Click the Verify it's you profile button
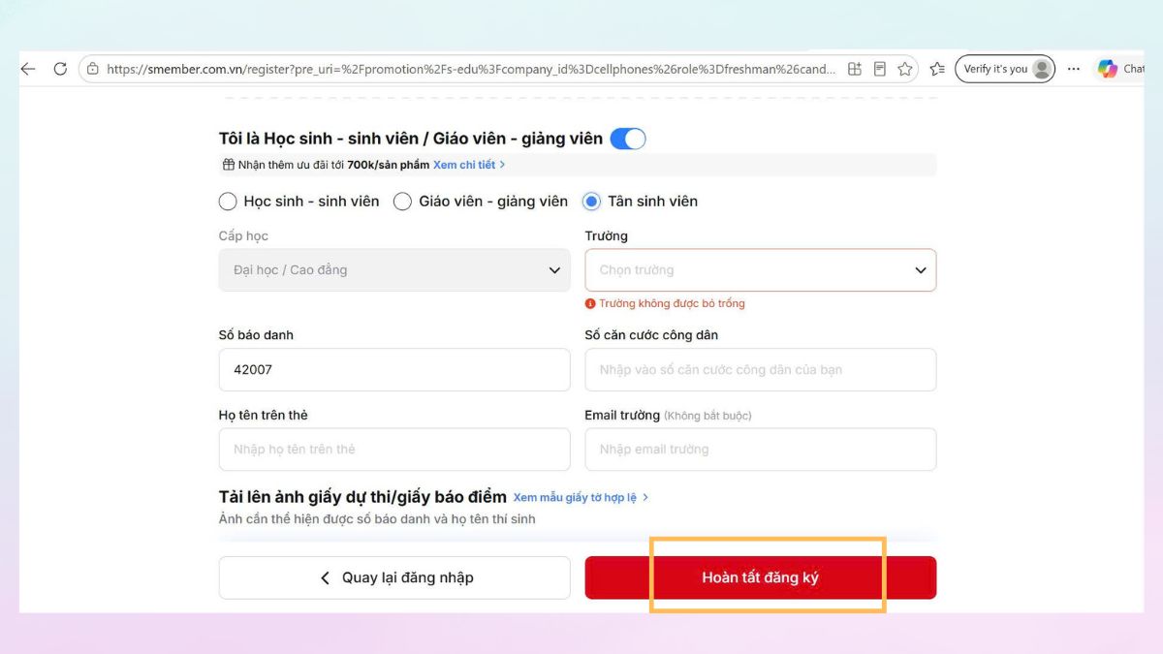The width and height of the screenshot is (1163, 654). tap(1005, 69)
